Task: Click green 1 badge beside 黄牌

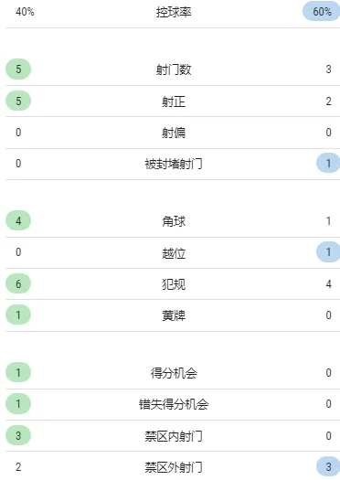Action: 18,315
